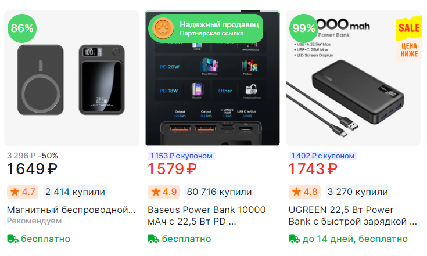Viewport: 427px width, 256px height.
Task: Open the Baseus power bank product image
Action: point(212,78)
